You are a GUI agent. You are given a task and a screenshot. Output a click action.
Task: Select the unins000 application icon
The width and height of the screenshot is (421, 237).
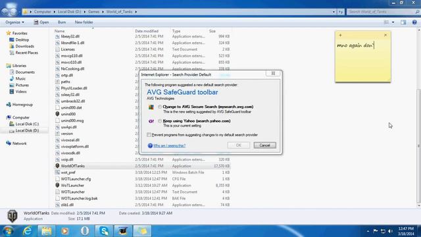(x=57, y=114)
